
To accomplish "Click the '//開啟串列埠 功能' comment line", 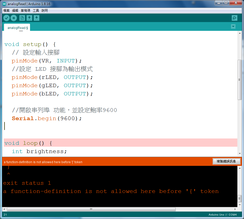I will point(64,110).
